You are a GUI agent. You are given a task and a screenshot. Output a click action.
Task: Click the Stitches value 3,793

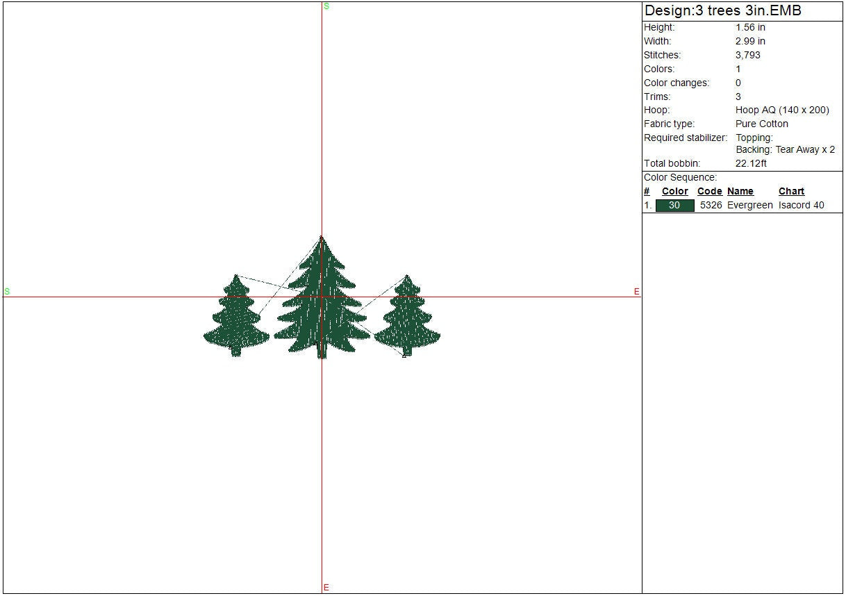747,55
